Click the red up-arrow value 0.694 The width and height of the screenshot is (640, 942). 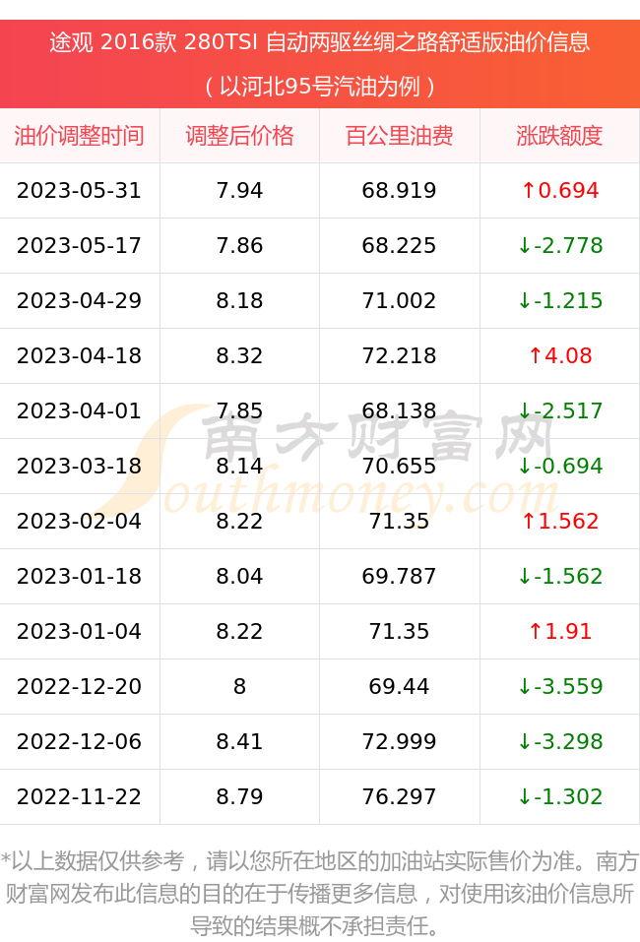pos(559,190)
